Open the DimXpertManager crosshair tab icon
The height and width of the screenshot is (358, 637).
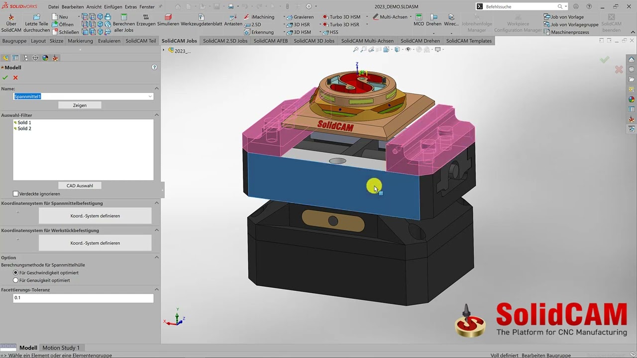(35, 58)
